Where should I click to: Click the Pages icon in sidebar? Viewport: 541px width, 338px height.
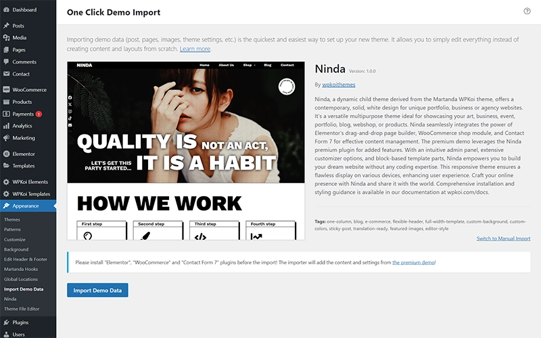click(6, 49)
